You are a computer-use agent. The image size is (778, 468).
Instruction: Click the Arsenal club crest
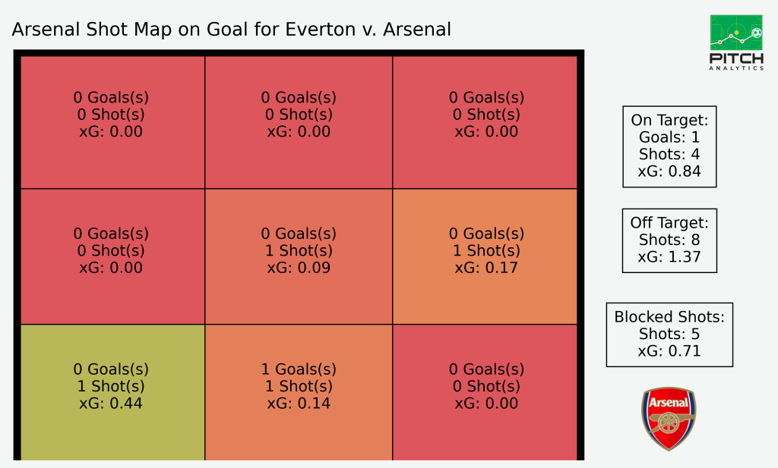pos(669,419)
